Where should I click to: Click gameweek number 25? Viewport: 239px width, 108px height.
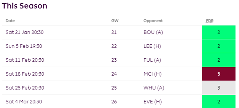coord(114,88)
